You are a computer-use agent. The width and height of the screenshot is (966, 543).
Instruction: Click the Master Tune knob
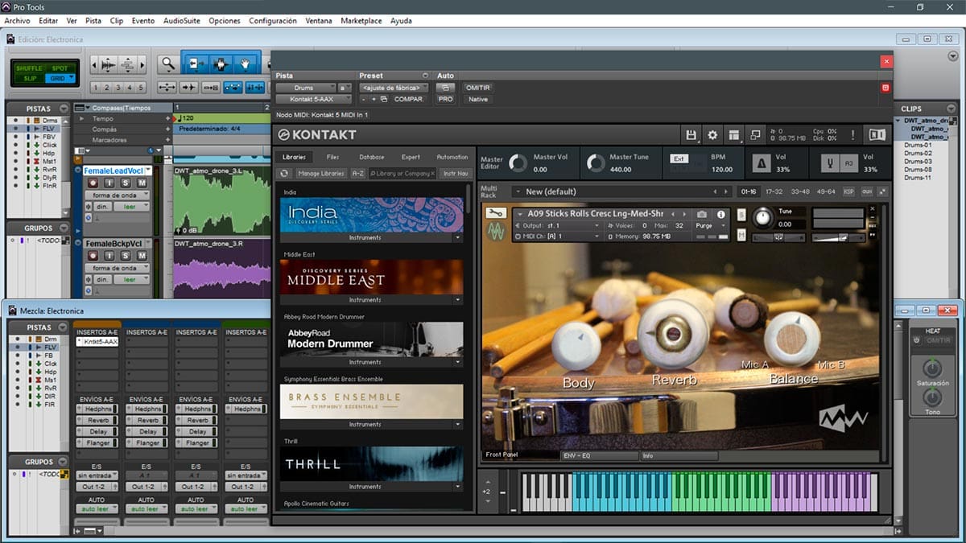click(595, 163)
